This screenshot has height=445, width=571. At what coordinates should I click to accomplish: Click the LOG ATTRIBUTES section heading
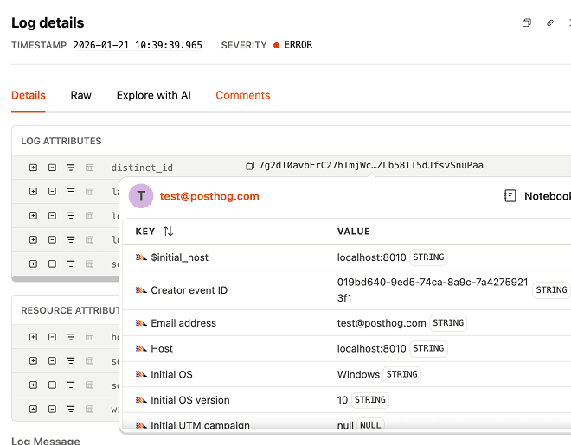pos(61,141)
